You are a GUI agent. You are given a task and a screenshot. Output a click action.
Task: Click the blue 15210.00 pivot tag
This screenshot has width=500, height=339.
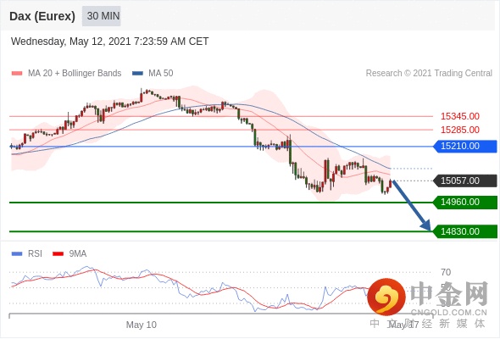point(465,147)
